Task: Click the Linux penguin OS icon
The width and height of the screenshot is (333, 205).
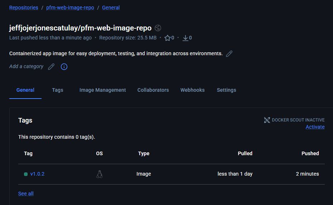Action: pos(100,174)
